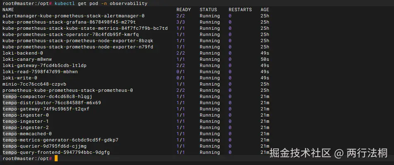Select tempo-metrics-generator-6cbdc9cd5f-gdkp7 pod name
The image size is (394, 165).
(x=60, y=140)
